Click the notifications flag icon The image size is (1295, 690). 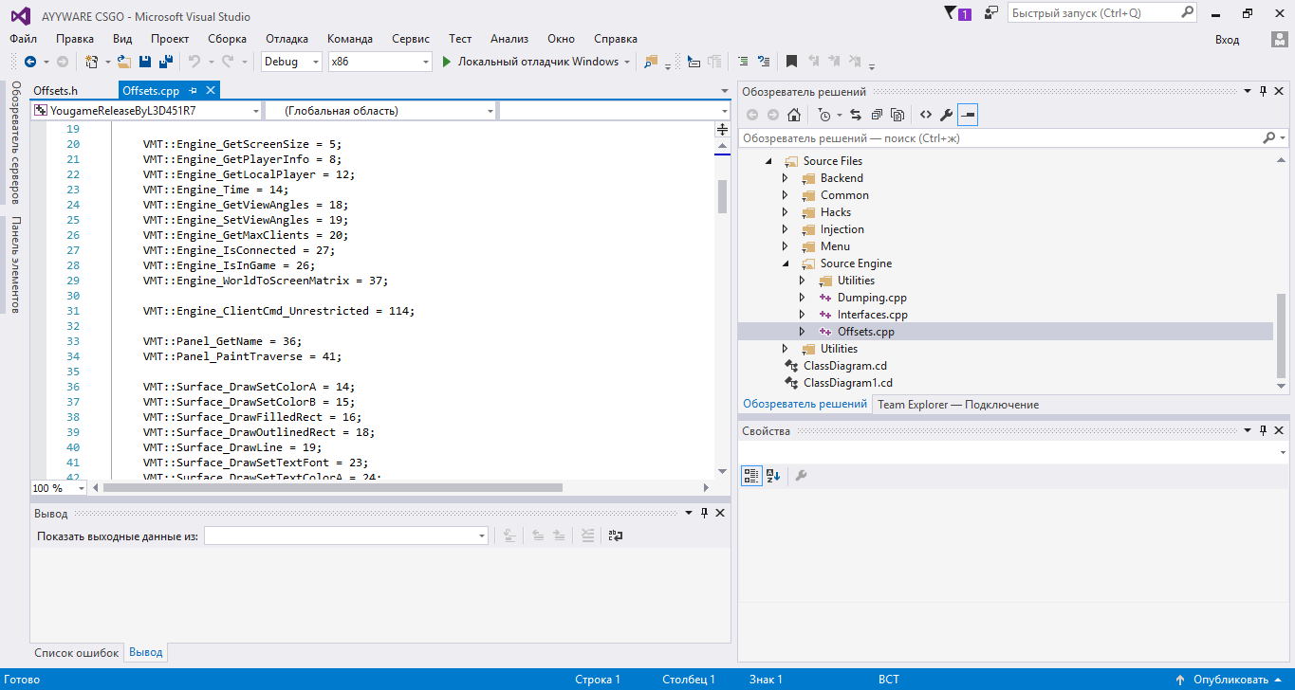pyautogui.click(x=957, y=13)
